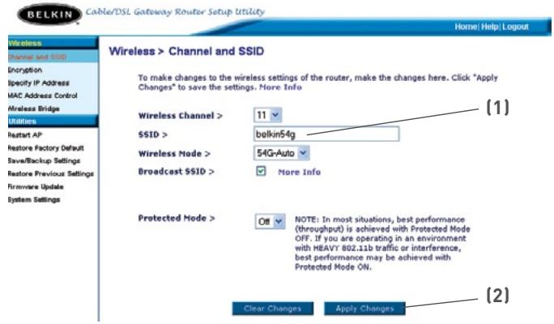Screen dimensions: 554x324
Task: Click into the SSID text field
Action: (x=326, y=134)
